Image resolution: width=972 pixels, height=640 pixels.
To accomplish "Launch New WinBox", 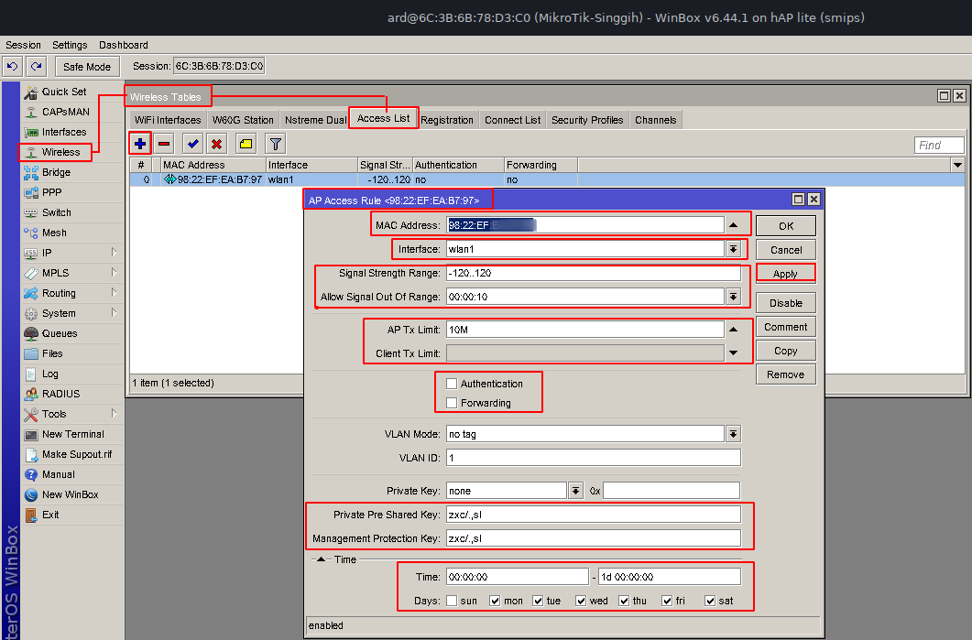I will click(70, 494).
